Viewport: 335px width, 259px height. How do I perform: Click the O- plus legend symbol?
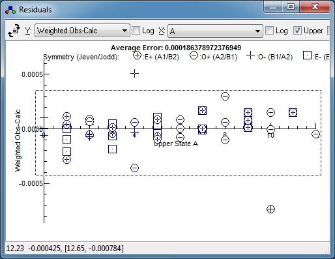coord(250,55)
